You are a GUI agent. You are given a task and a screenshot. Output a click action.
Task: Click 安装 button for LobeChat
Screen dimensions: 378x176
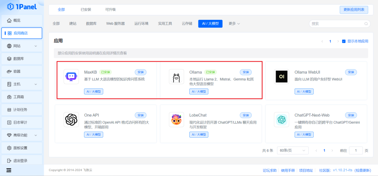(246, 115)
